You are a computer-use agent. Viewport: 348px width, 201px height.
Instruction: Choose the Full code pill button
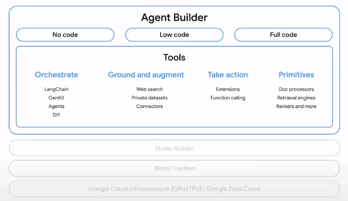[x=283, y=35]
